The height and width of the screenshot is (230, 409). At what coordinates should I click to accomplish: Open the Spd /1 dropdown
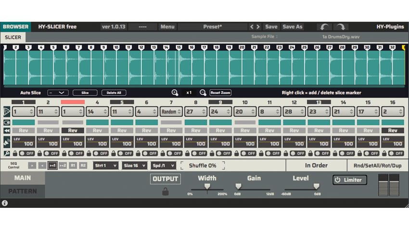point(163,166)
